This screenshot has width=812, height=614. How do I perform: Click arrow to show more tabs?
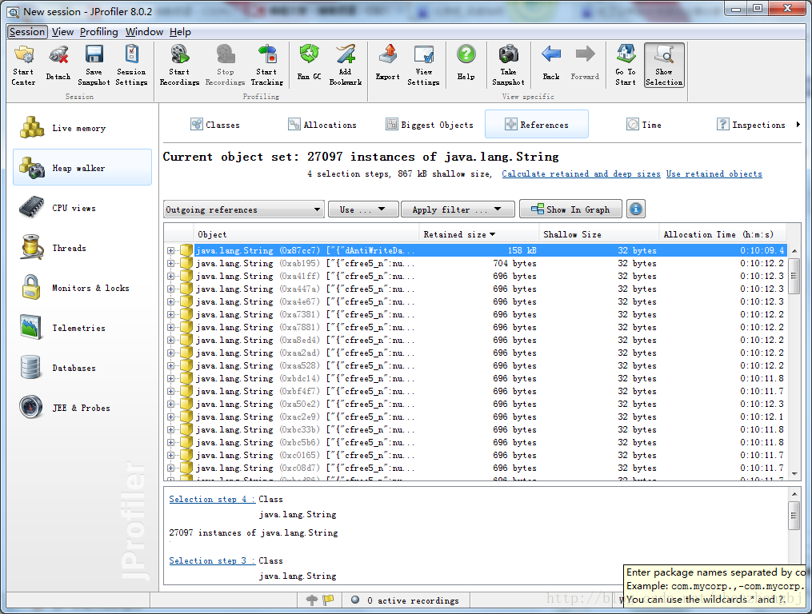(798, 124)
